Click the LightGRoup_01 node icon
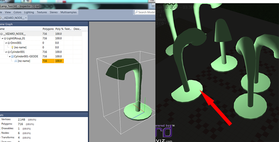This screenshot has width=279, height=142. pos(5,38)
